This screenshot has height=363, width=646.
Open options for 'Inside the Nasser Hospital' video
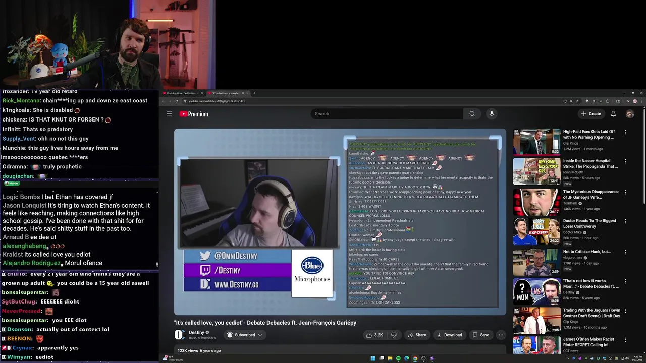[625, 162]
